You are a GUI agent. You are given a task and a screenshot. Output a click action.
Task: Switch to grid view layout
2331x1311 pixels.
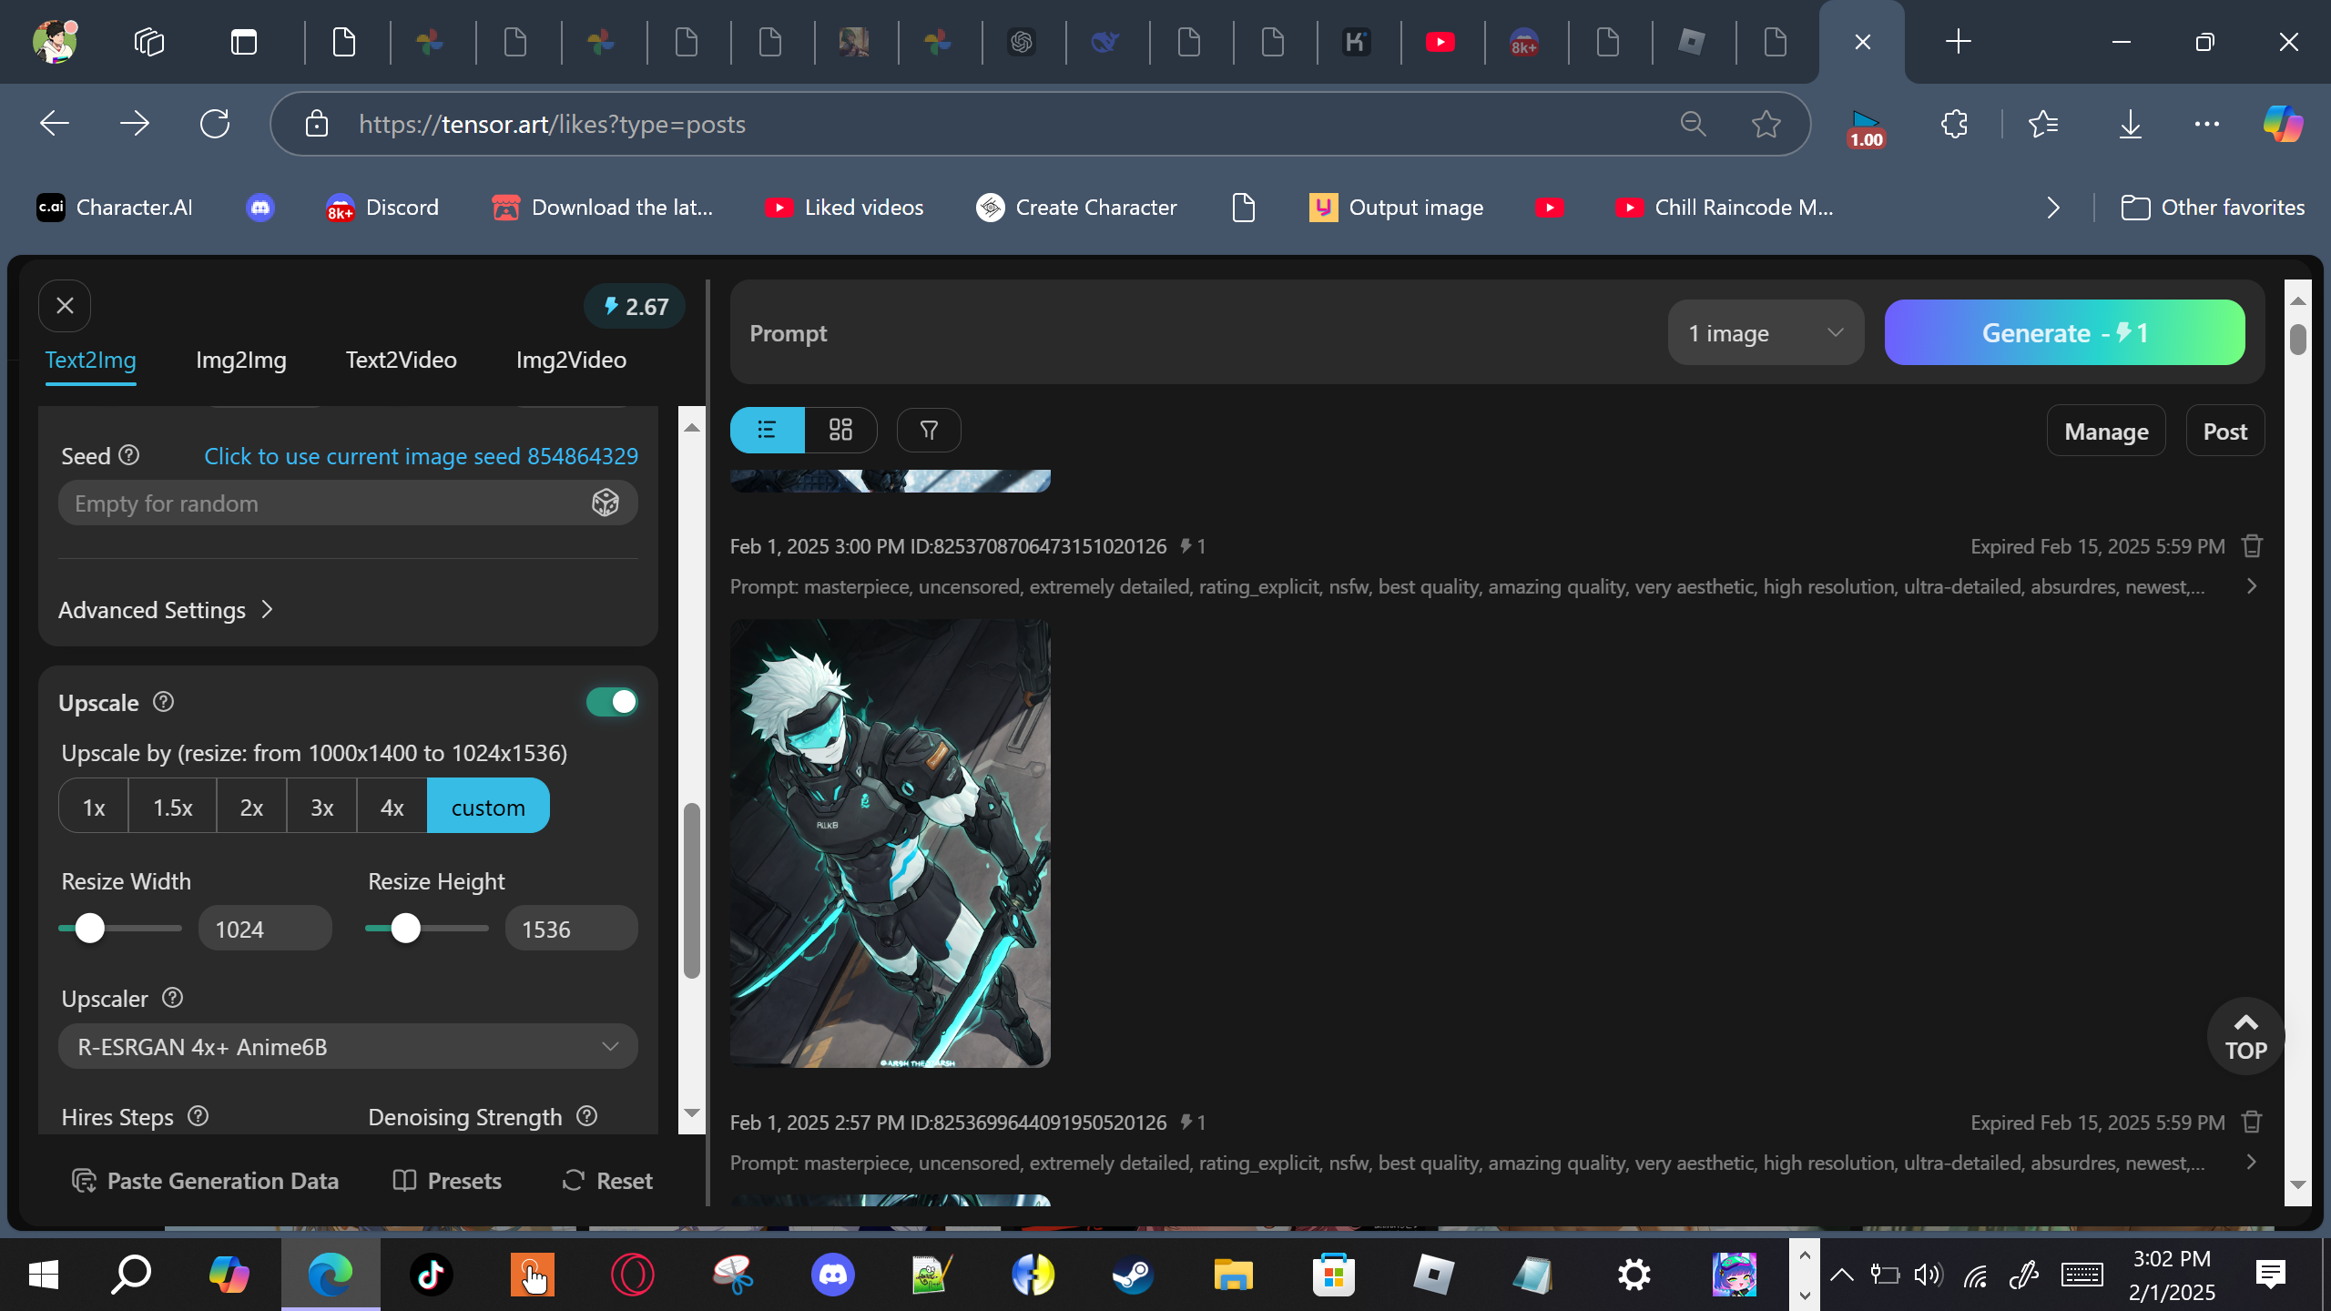pos(840,430)
